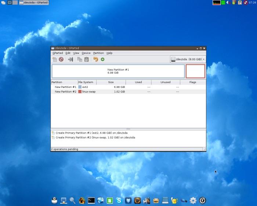Image resolution: width=257 pixels, height=206 pixels.
Task: Open the /dev/sda device selector dropdown
Action: pos(188,59)
